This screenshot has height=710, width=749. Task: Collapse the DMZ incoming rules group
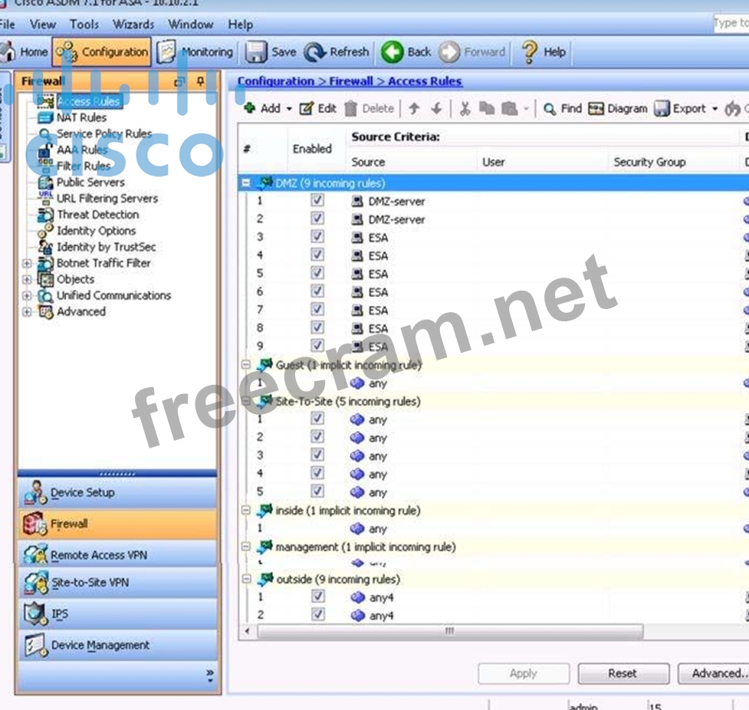(246, 183)
